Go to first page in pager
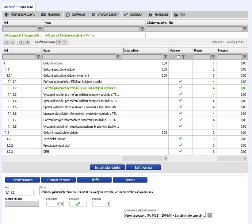252x224 pixels. click(x=6, y=42)
